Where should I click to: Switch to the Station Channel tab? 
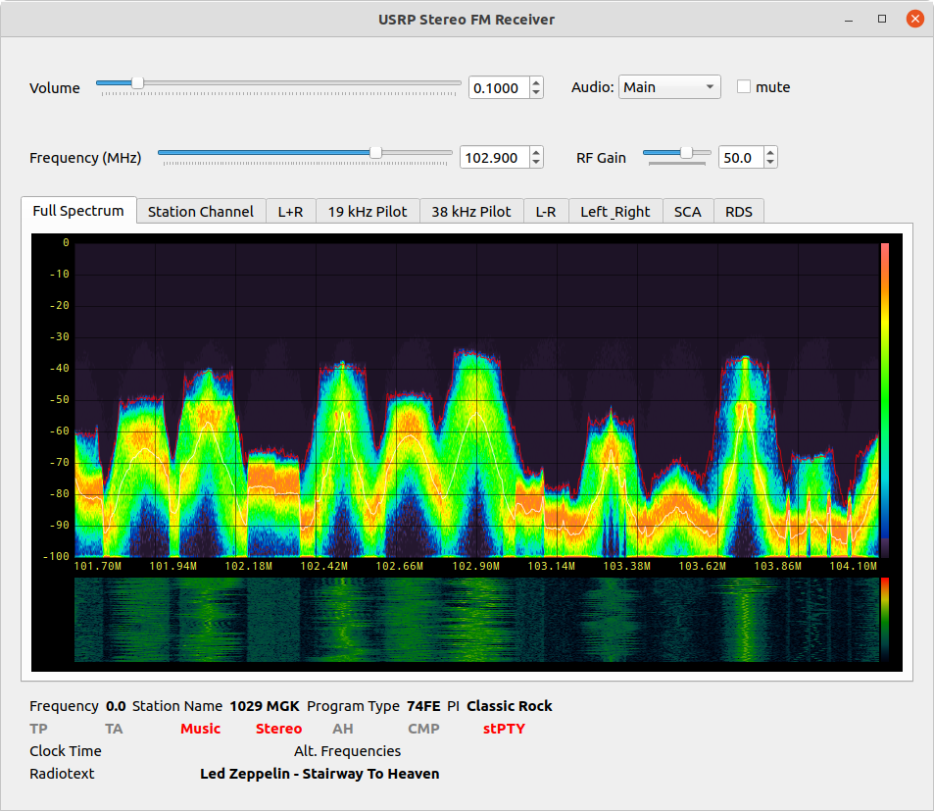coord(201,212)
